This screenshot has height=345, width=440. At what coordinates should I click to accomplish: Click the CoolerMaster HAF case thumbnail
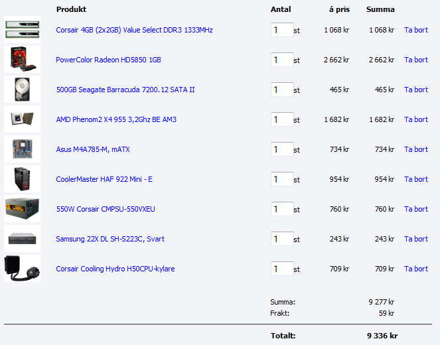(22, 179)
